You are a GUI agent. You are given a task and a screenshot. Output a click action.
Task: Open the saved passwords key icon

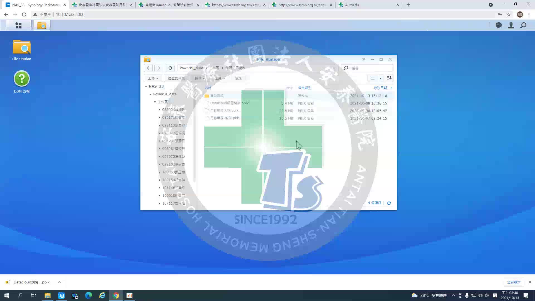500,14
